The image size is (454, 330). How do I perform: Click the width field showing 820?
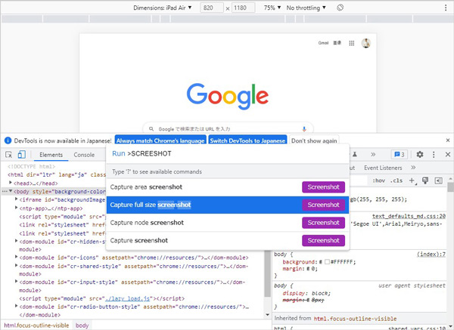pyautogui.click(x=212, y=8)
